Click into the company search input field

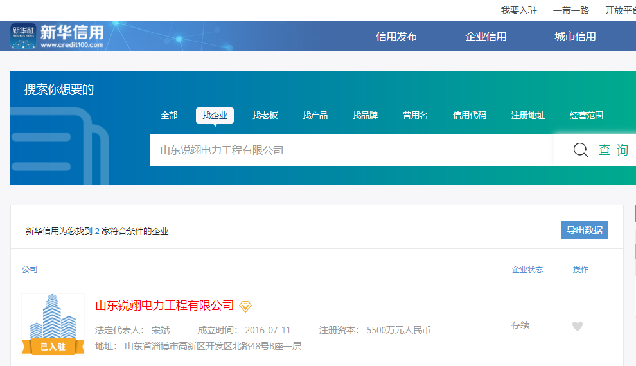click(x=351, y=150)
